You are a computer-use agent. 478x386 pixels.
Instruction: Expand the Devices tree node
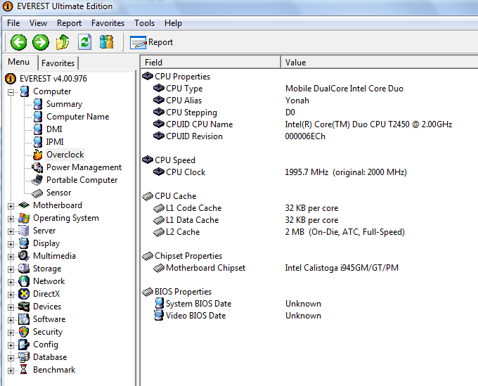coord(11,307)
